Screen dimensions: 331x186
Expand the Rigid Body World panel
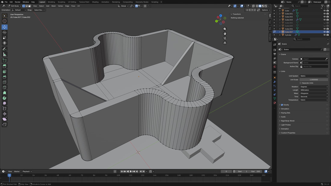pyautogui.click(x=288, y=121)
